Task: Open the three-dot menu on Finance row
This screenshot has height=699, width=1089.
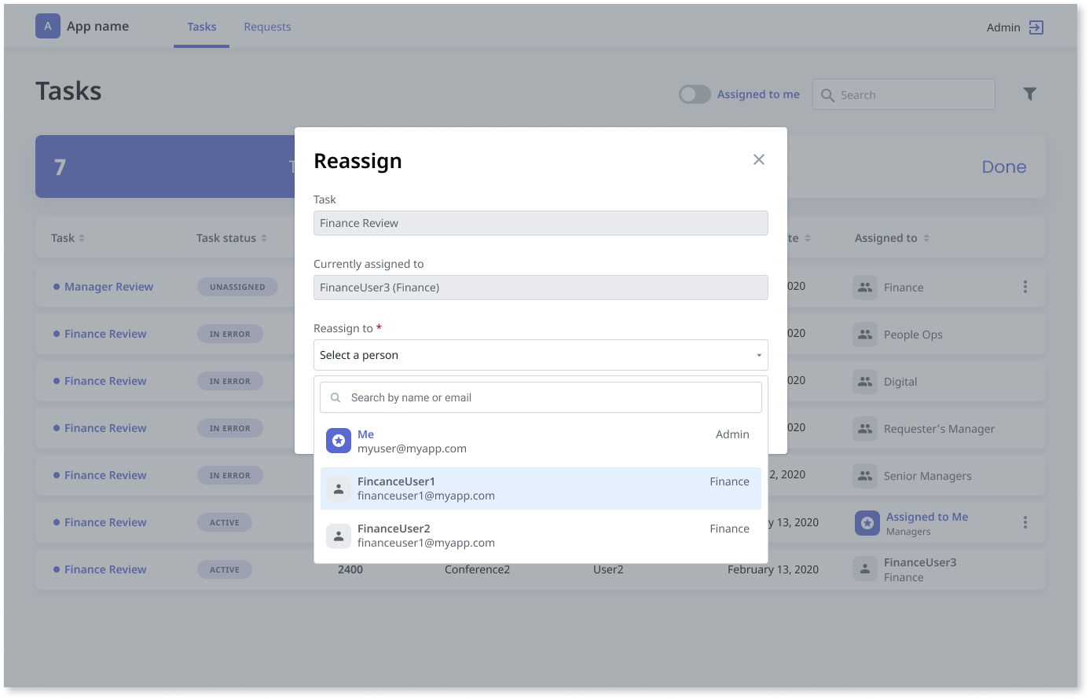Action: [x=1025, y=287]
